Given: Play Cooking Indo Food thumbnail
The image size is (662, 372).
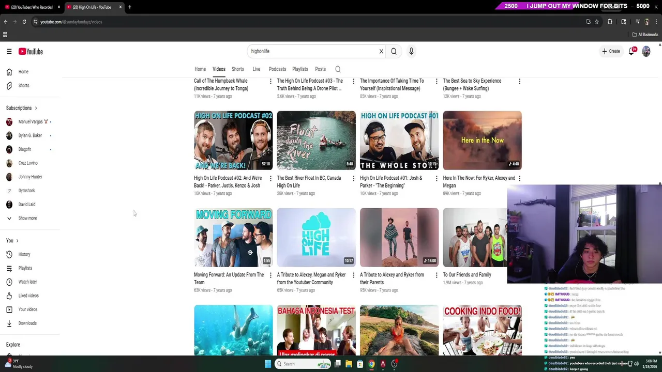Looking at the screenshot, I should click(x=482, y=331).
